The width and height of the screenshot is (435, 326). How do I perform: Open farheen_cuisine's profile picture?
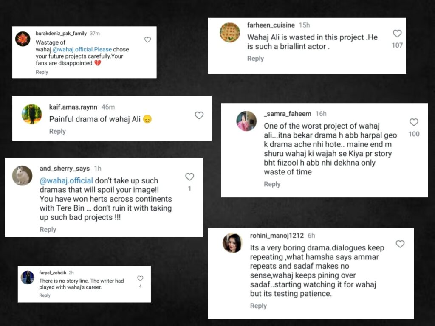[x=230, y=32]
